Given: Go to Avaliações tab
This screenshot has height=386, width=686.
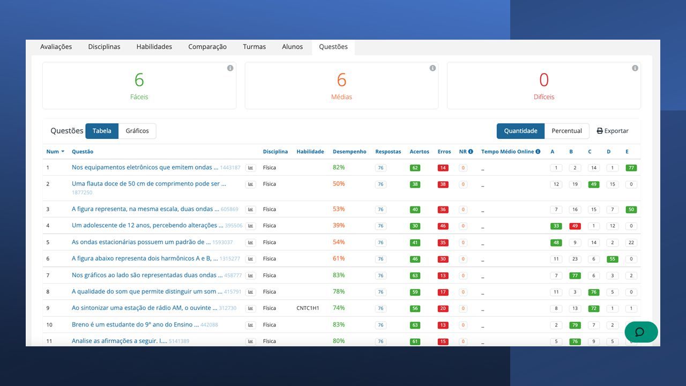Looking at the screenshot, I should pyautogui.click(x=56, y=47).
